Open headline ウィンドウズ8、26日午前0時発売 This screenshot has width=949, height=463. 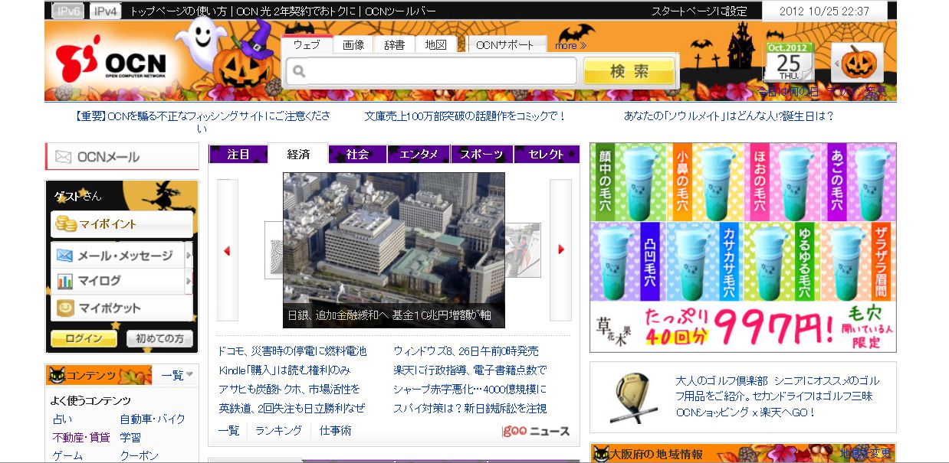(x=466, y=351)
